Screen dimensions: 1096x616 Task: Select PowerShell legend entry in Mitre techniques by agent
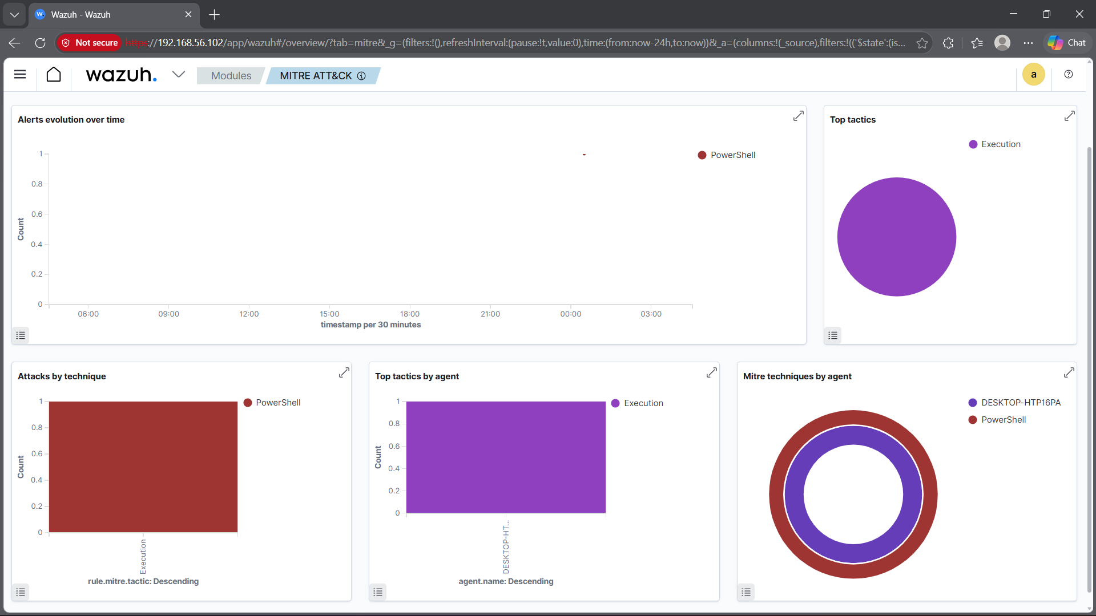[x=1004, y=420]
